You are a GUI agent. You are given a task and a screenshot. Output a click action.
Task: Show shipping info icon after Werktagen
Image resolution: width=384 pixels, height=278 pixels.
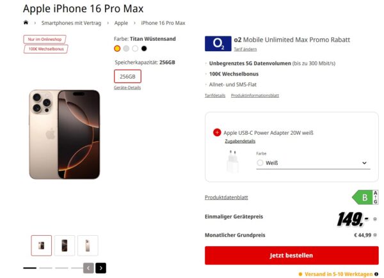(x=376, y=274)
